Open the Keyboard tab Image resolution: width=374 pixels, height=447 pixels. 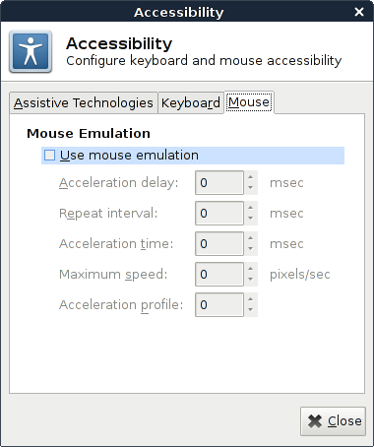[x=191, y=103]
